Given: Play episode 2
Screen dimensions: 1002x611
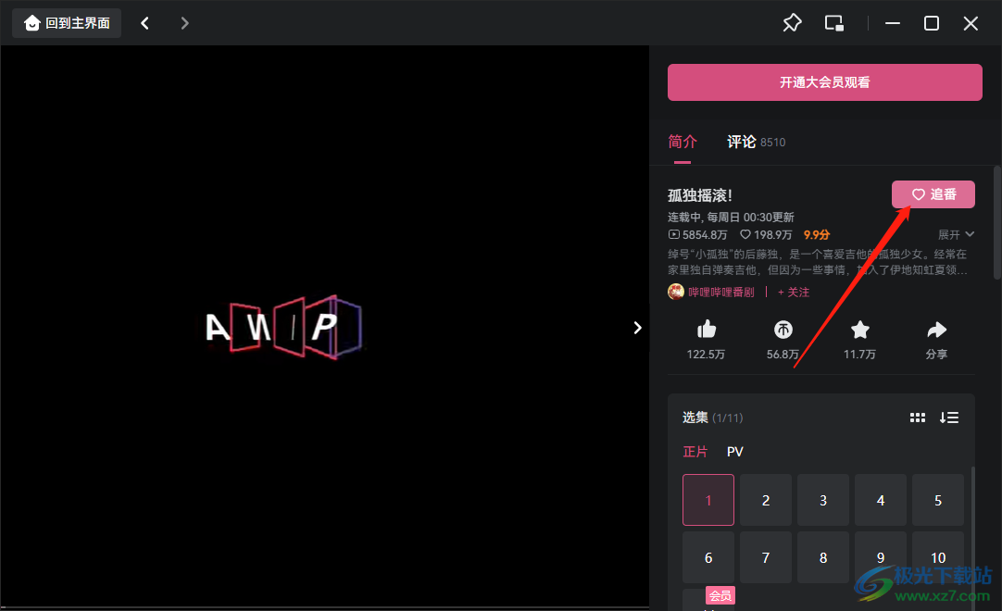Looking at the screenshot, I should pyautogui.click(x=766, y=500).
